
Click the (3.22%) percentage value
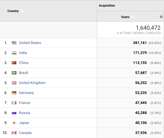156,93
